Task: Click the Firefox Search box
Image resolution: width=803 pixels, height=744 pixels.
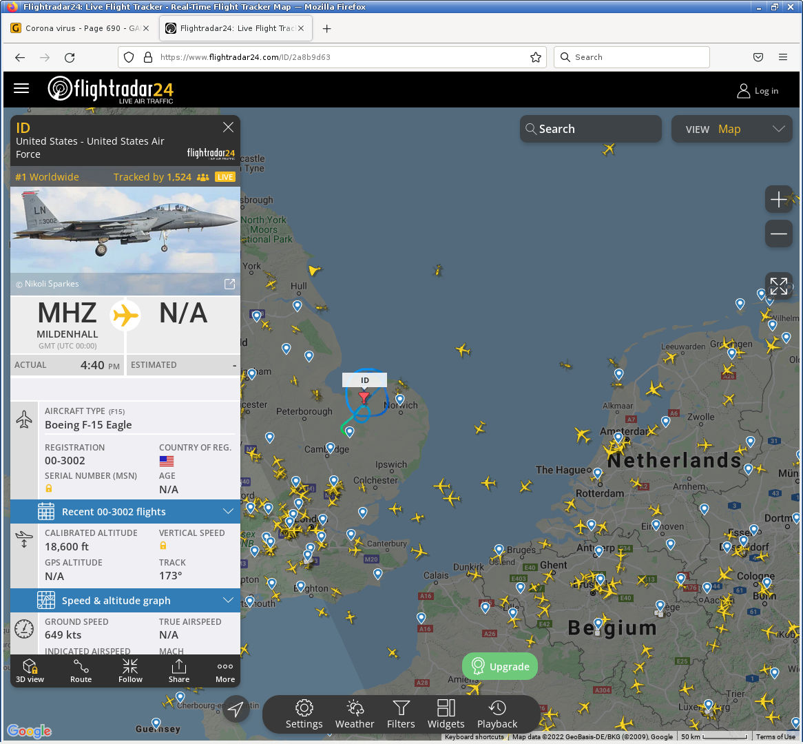Action: pyautogui.click(x=632, y=57)
